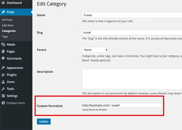
Task: Click the Custom Permalink label
Action: tap(50, 106)
